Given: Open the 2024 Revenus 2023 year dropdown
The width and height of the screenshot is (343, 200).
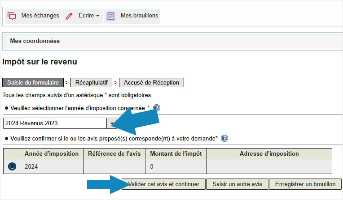Looking at the screenshot, I should point(60,123).
